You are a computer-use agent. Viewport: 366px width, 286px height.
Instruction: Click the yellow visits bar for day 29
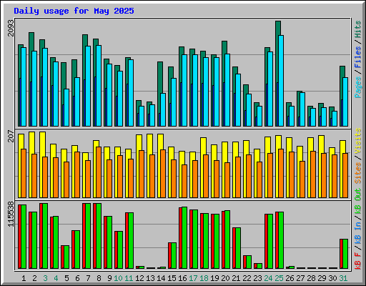pyautogui.click(x=321, y=144)
